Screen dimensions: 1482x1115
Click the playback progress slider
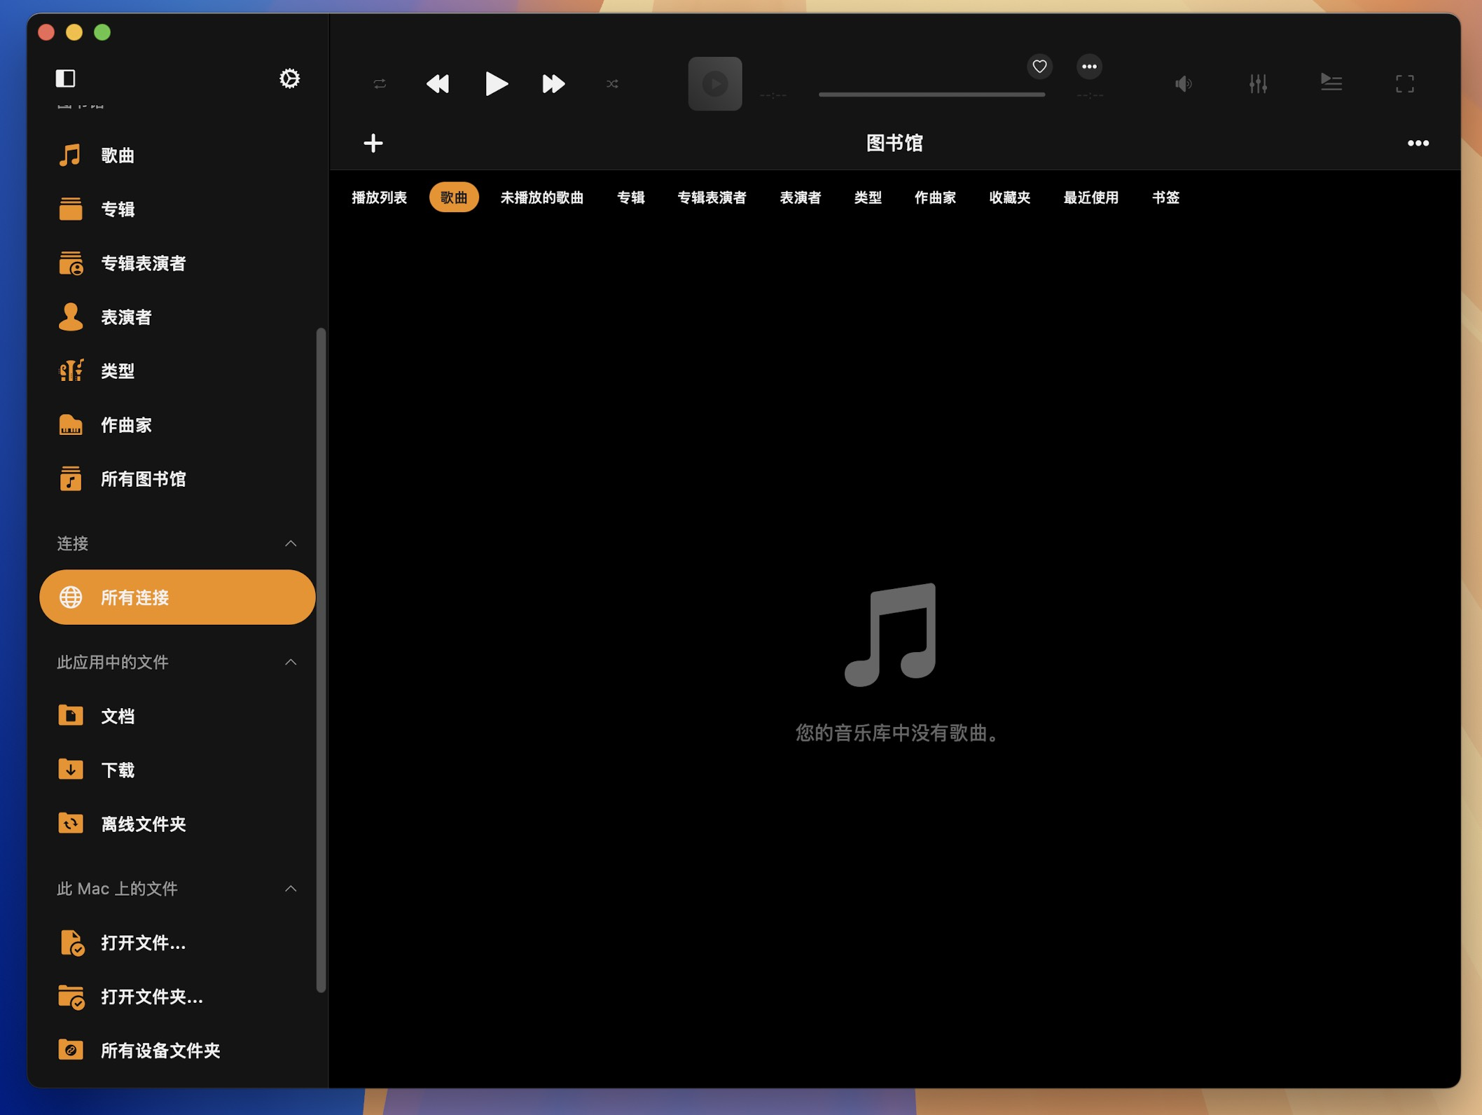[x=932, y=92]
